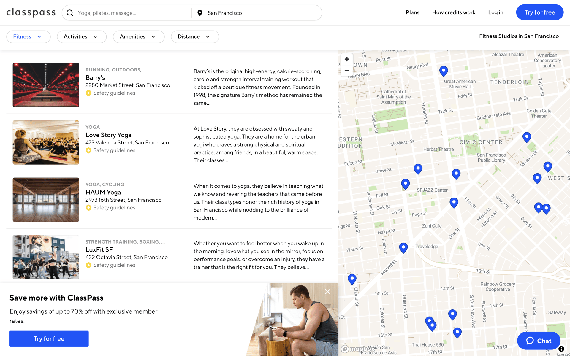Click the Log in link
Screen dimensions: 570x356
tap(495, 12)
